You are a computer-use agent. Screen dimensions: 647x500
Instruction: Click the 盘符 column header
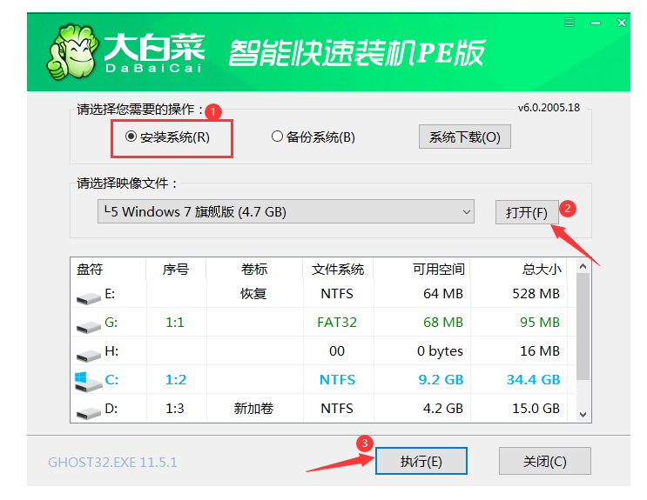[90, 270]
